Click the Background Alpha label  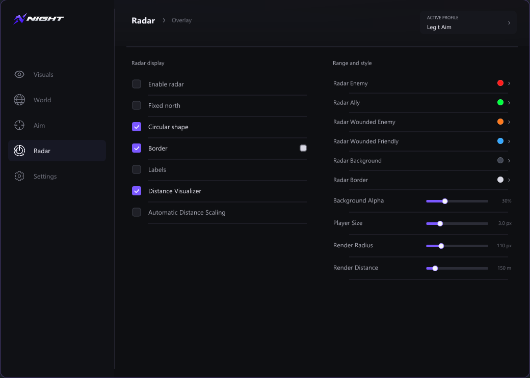[x=358, y=200]
